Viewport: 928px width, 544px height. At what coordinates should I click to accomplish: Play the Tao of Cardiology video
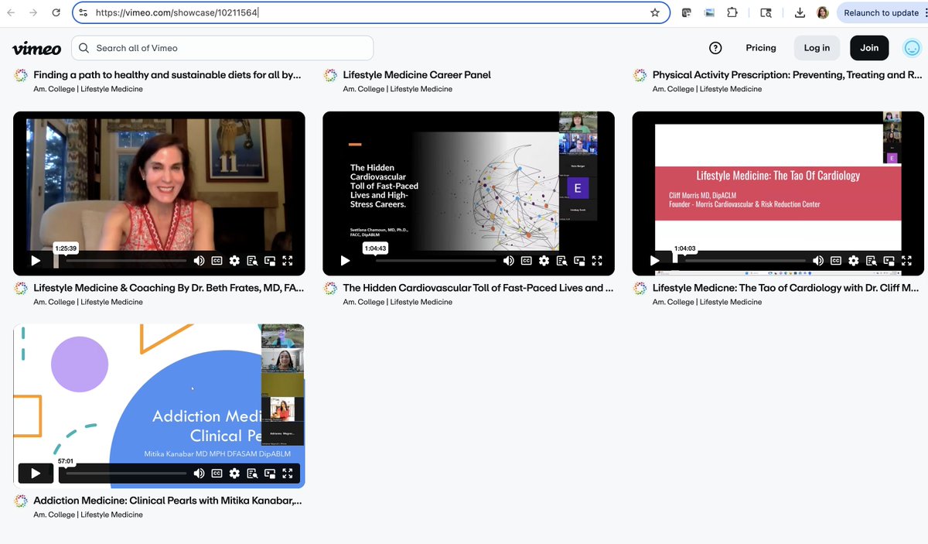[x=654, y=261]
